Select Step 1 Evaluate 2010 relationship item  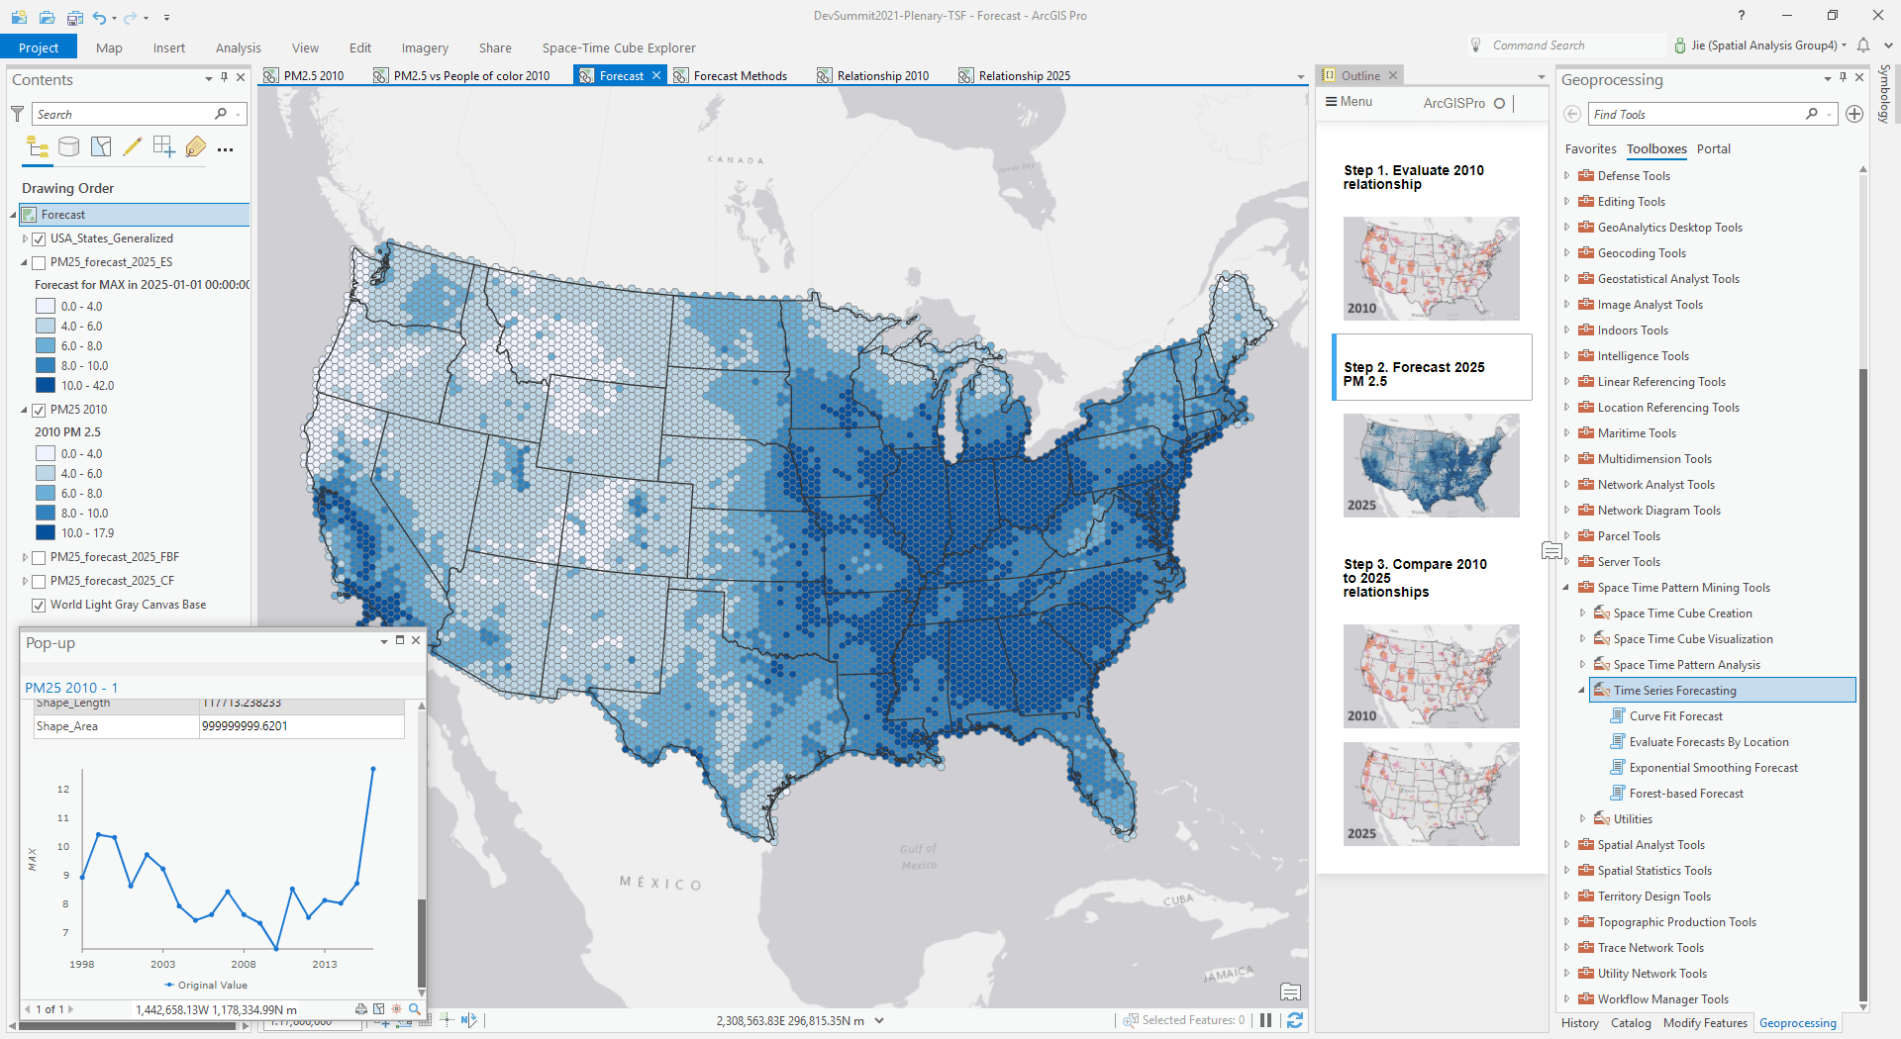[1413, 177]
